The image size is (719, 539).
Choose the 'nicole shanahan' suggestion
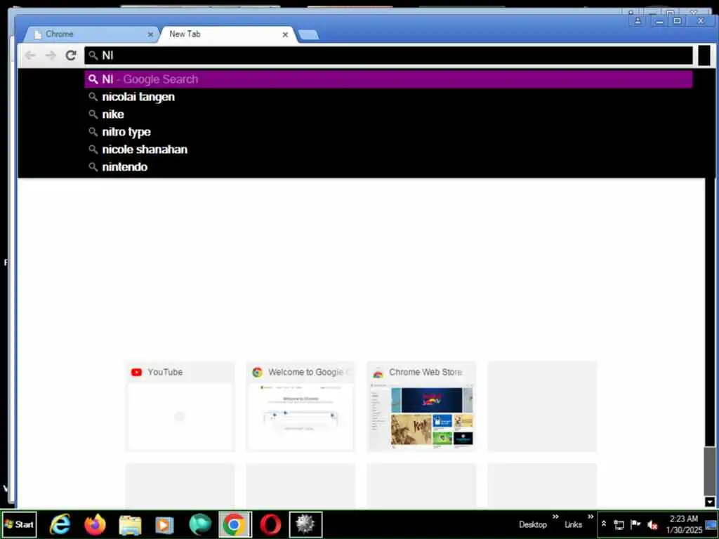tap(388, 149)
